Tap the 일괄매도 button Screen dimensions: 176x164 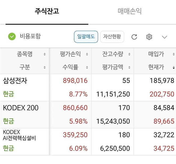coord(86,37)
